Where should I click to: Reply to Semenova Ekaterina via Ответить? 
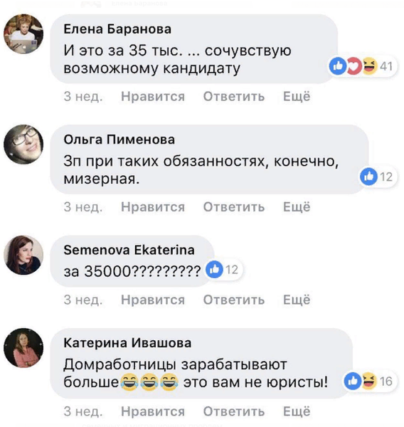click(x=234, y=300)
